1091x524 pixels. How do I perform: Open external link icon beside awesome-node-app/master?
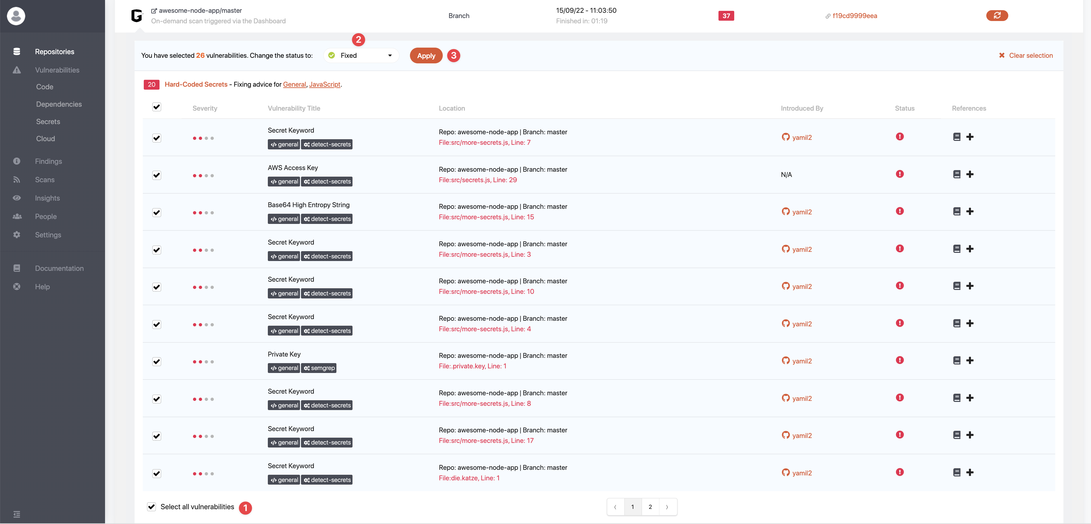[x=154, y=11]
